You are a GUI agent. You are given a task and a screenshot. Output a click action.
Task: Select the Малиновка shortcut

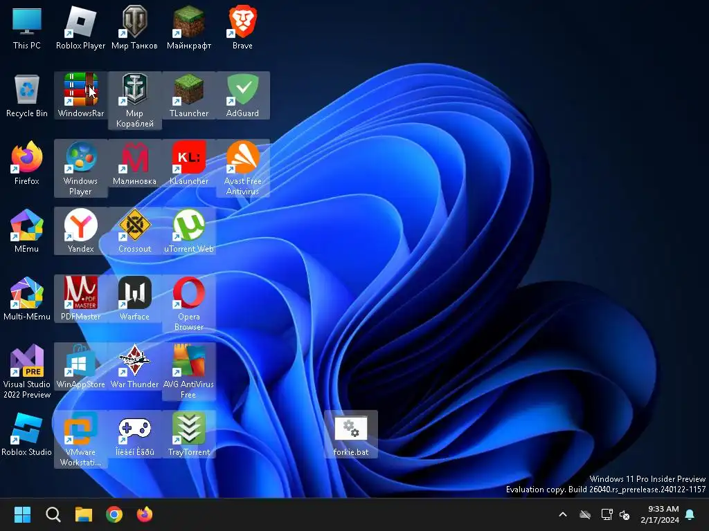[134, 163]
